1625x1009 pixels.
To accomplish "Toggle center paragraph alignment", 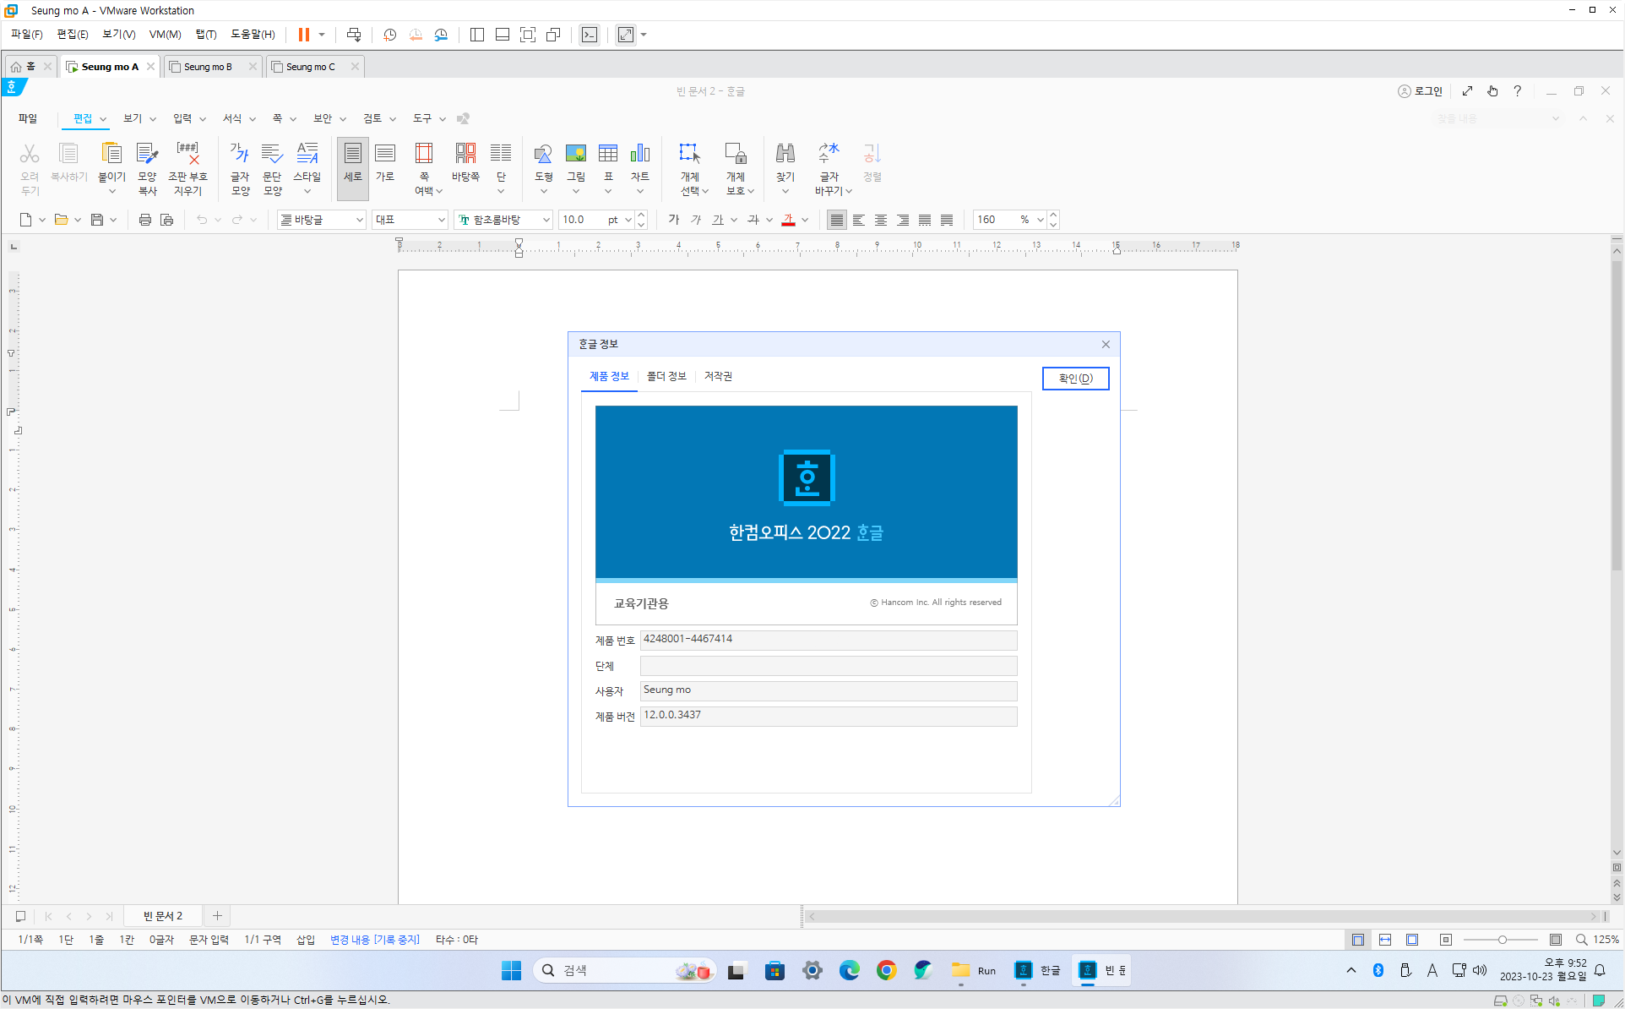I will click(x=881, y=220).
